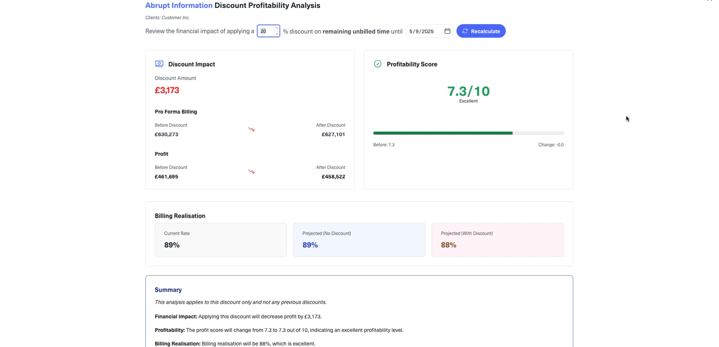The width and height of the screenshot is (719, 347).
Task: Select the Current Rate 89% card
Action: click(x=220, y=240)
